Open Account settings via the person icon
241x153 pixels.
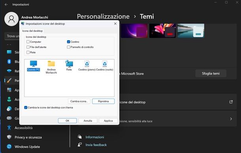(x=9, y=99)
